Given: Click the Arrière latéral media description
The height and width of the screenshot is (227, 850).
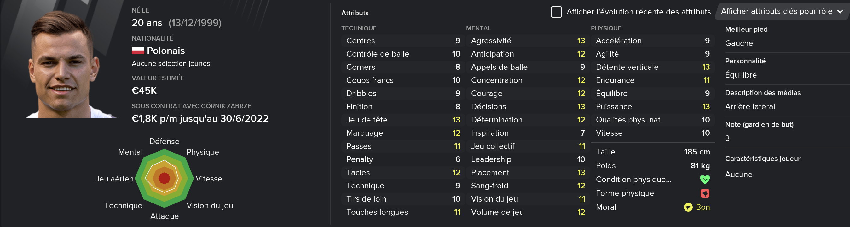Looking at the screenshot, I should 750,106.
